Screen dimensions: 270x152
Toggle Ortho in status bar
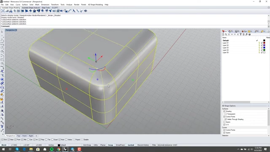tap(96, 145)
